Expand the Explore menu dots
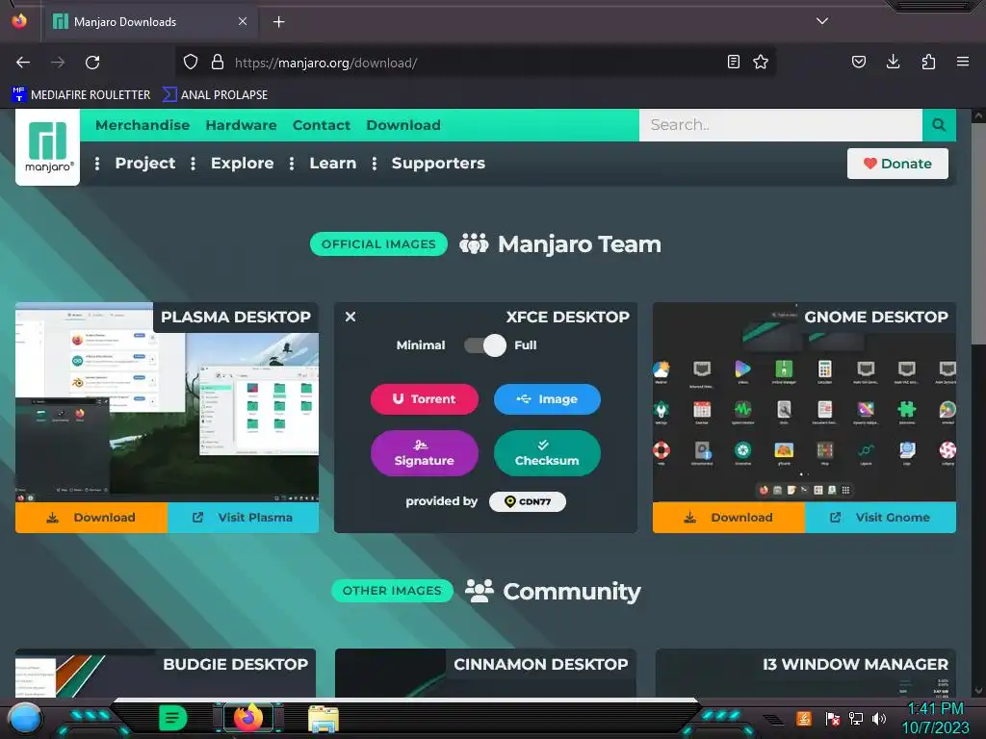The height and width of the screenshot is (739, 986). (x=193, y=164)
